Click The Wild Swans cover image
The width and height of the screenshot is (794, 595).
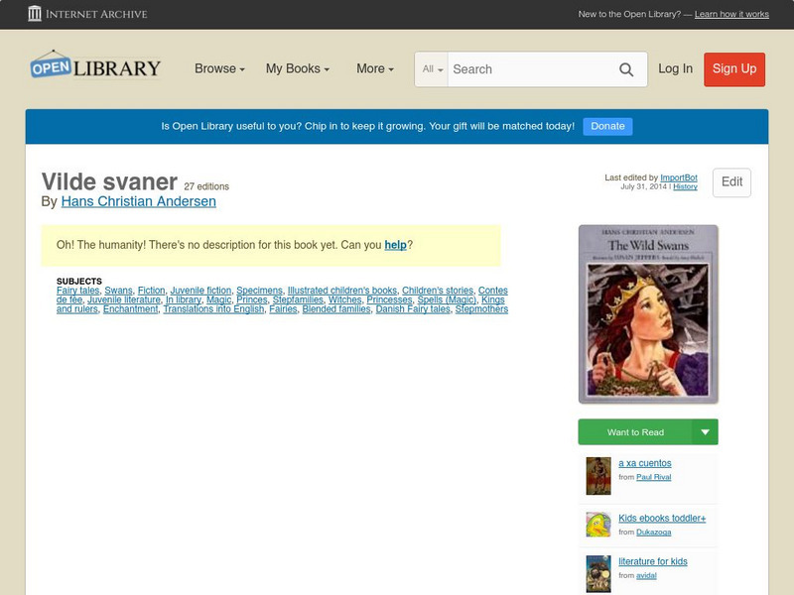click(x=648, y=314)
